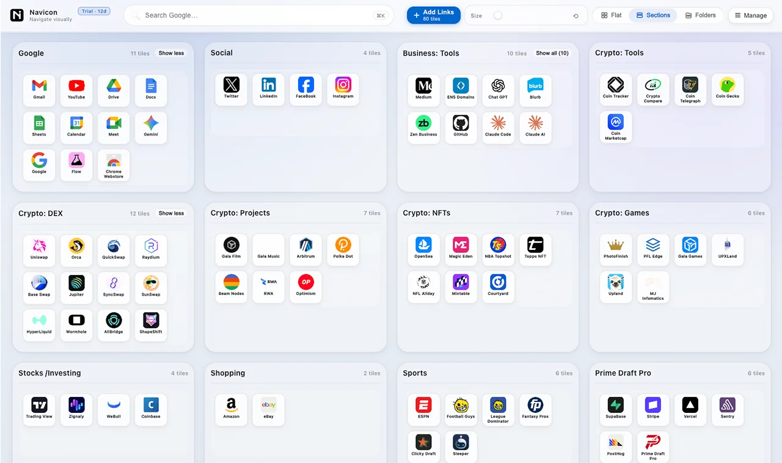
Task: Launch the Google Drive tile
Action: 114,90
